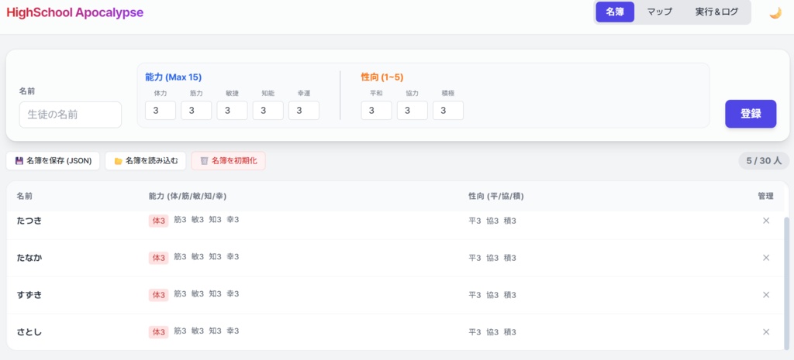The height and width of the screenshot is (360, 794).
Task: Click the 体3 badge in たつき row
Action: pos(158,221)
